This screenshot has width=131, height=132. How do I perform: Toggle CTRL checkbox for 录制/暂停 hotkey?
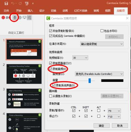tap(74, 110)
